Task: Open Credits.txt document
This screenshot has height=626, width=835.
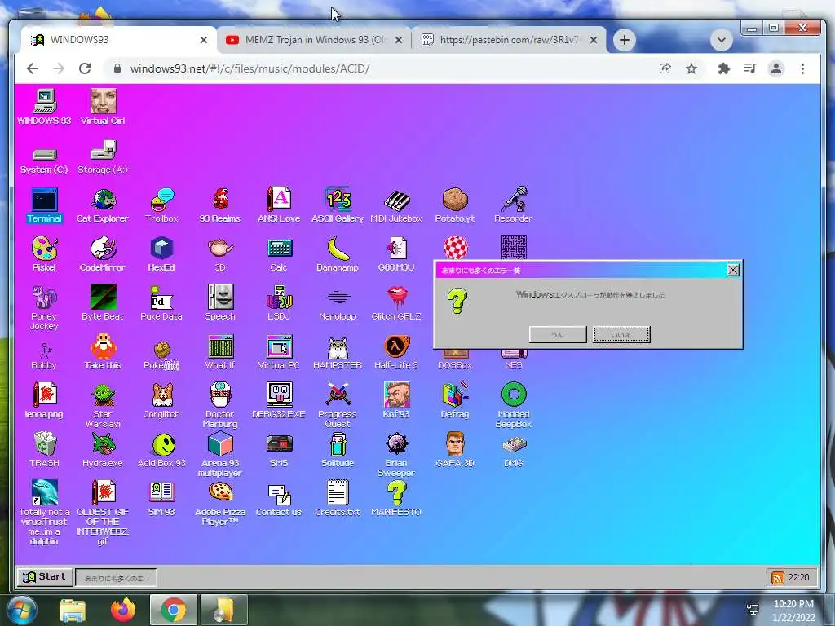Action: [338, 499]
